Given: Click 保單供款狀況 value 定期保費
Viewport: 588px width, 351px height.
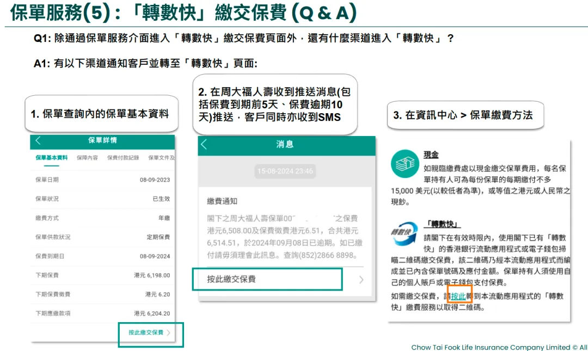Looking at the screenshot, I should coord(158,237).
